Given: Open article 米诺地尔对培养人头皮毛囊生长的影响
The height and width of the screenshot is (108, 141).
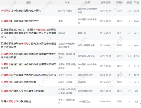Looking at the screenshot, I should (22, 91).
